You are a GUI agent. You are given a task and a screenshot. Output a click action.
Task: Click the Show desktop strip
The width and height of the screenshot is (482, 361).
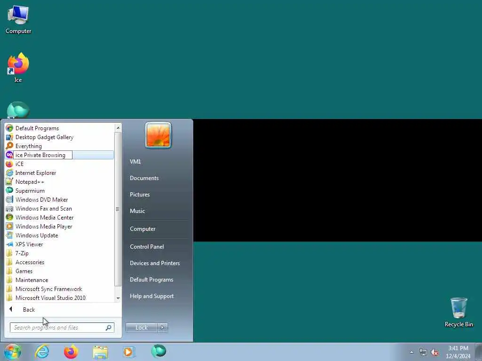pyautogui.click(x=479, y=352)
